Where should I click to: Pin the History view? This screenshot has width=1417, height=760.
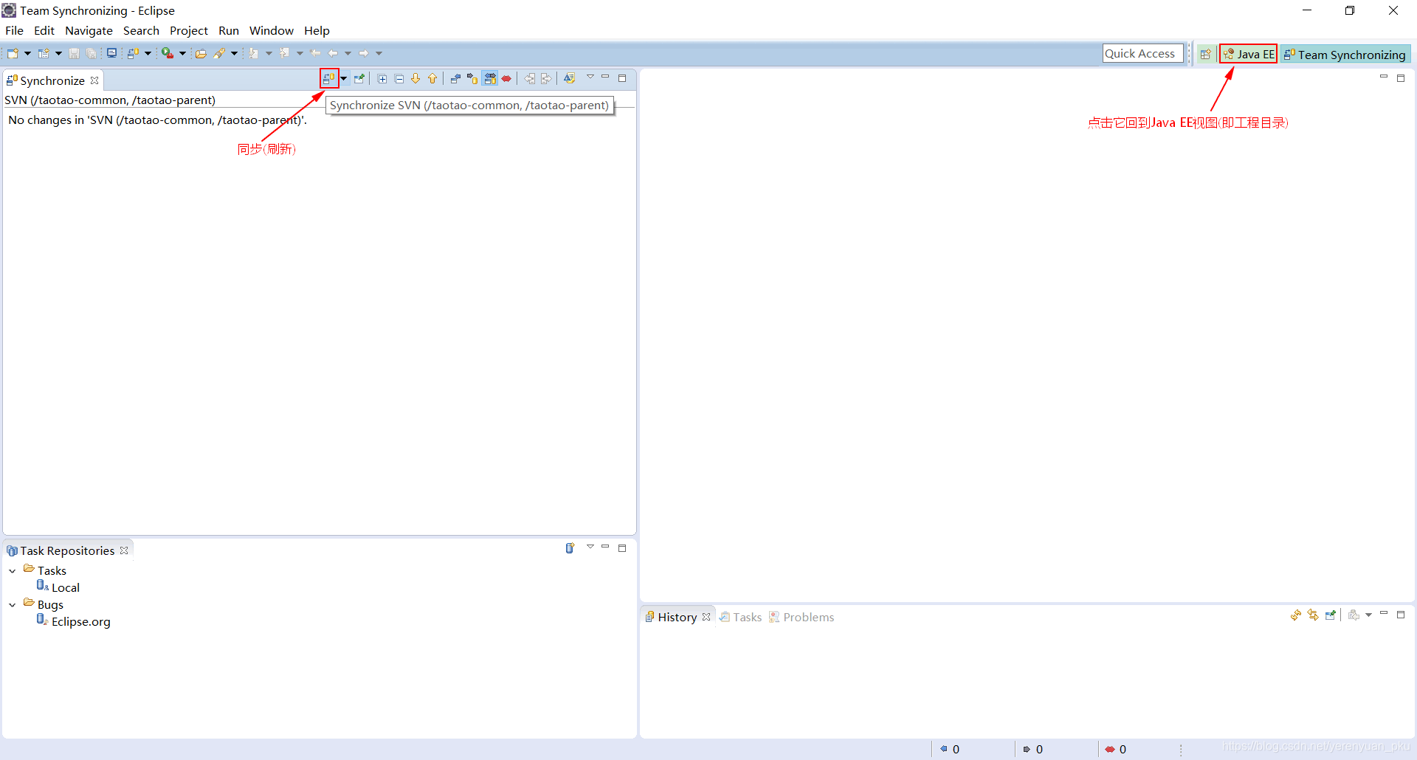tap(1331, 615)
